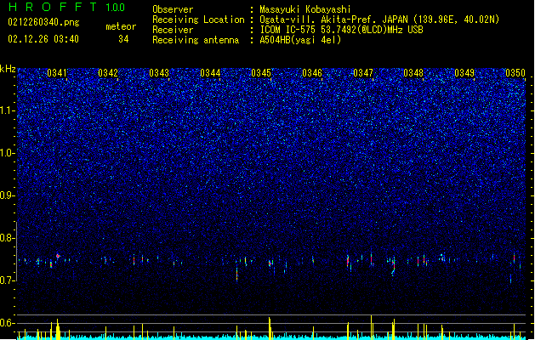The width and height of the screenshot is (535, 340).
Task: Click the 0341 time marker
Action: click(x=57, y=72)
